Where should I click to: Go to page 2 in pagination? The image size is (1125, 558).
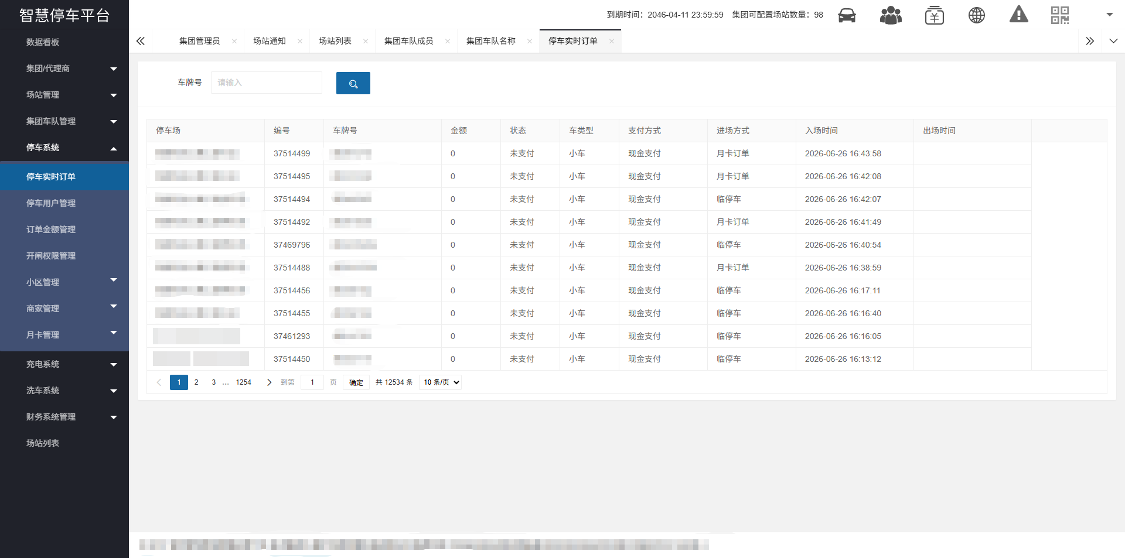(x=196, y=382)
